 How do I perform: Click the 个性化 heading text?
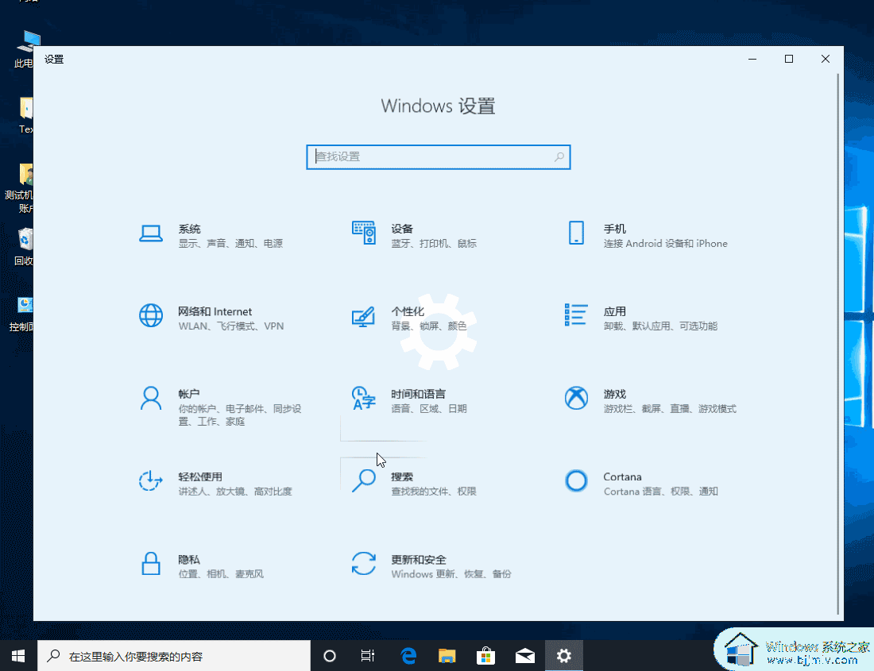click(x=408, y=311)
